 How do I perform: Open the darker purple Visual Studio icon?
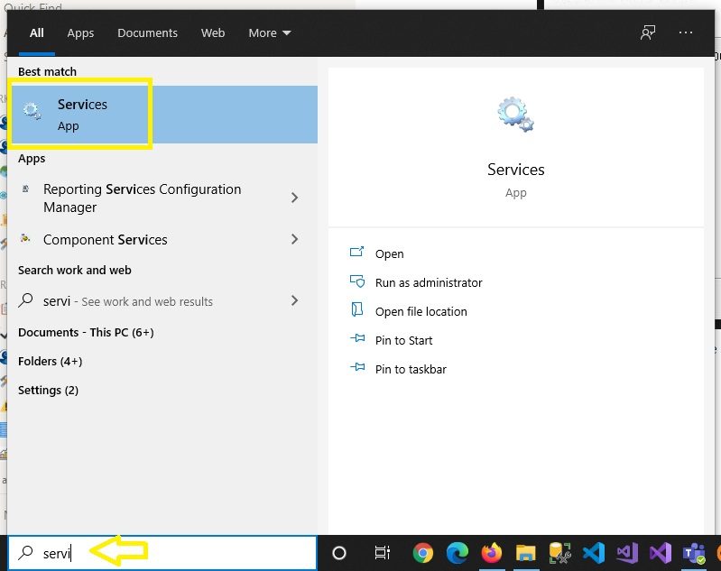661,553
